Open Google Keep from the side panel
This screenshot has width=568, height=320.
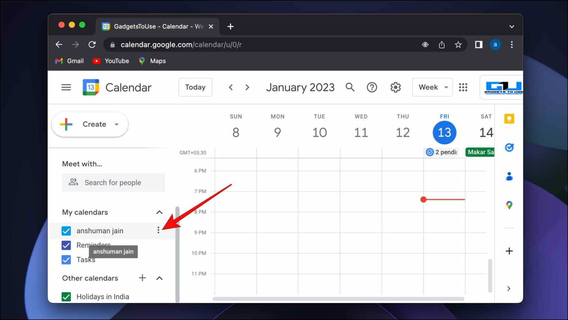(509, 118)
